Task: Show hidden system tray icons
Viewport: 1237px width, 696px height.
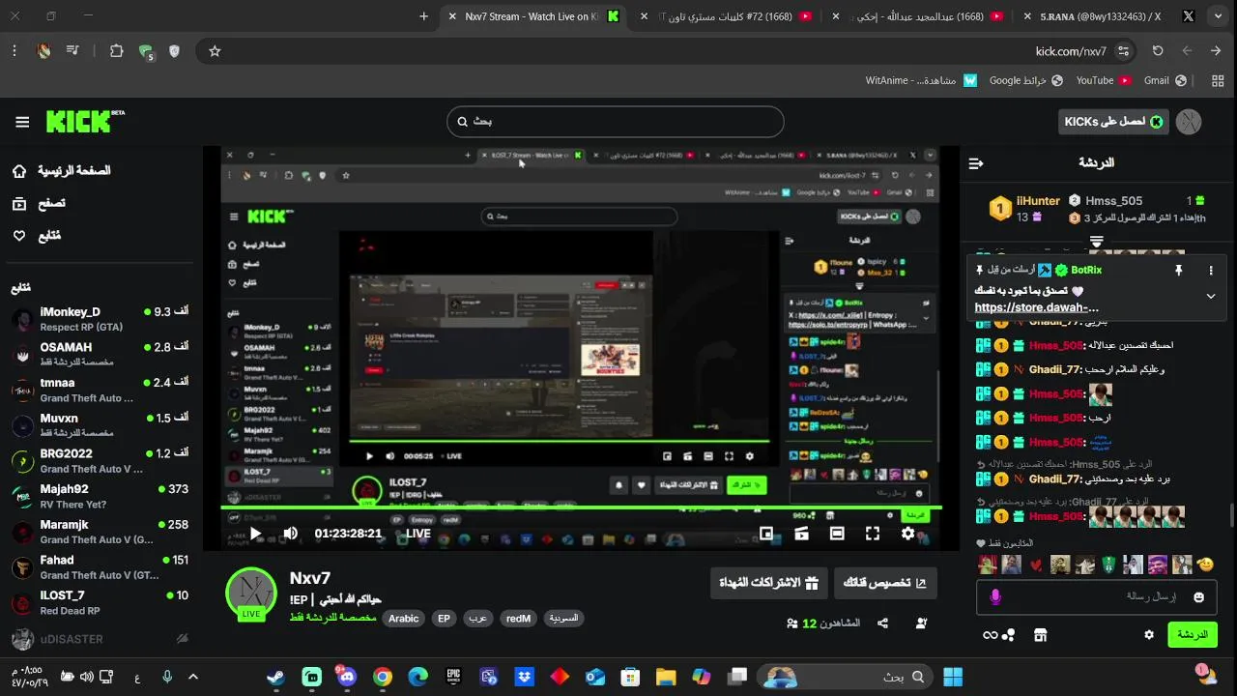Action: [x=193, y=677]
